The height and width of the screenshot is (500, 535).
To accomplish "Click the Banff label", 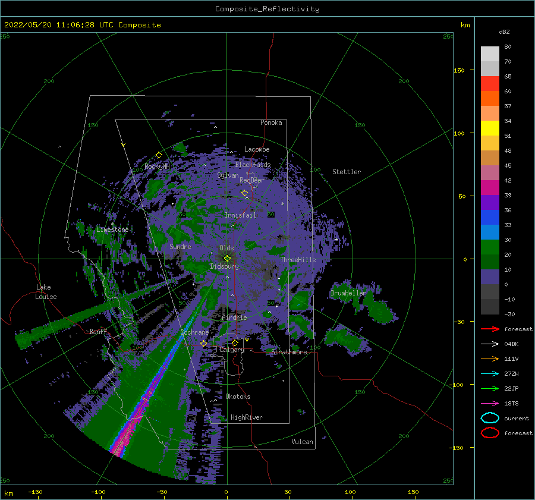I will coord(98,331).
